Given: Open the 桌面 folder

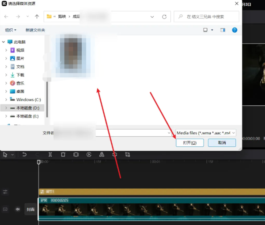Looking at the screenshot, I should 20,92.
